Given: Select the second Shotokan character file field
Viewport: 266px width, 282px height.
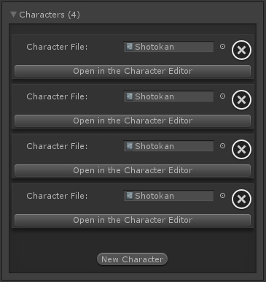Looking at the screenshot, I should coord(169,96).
